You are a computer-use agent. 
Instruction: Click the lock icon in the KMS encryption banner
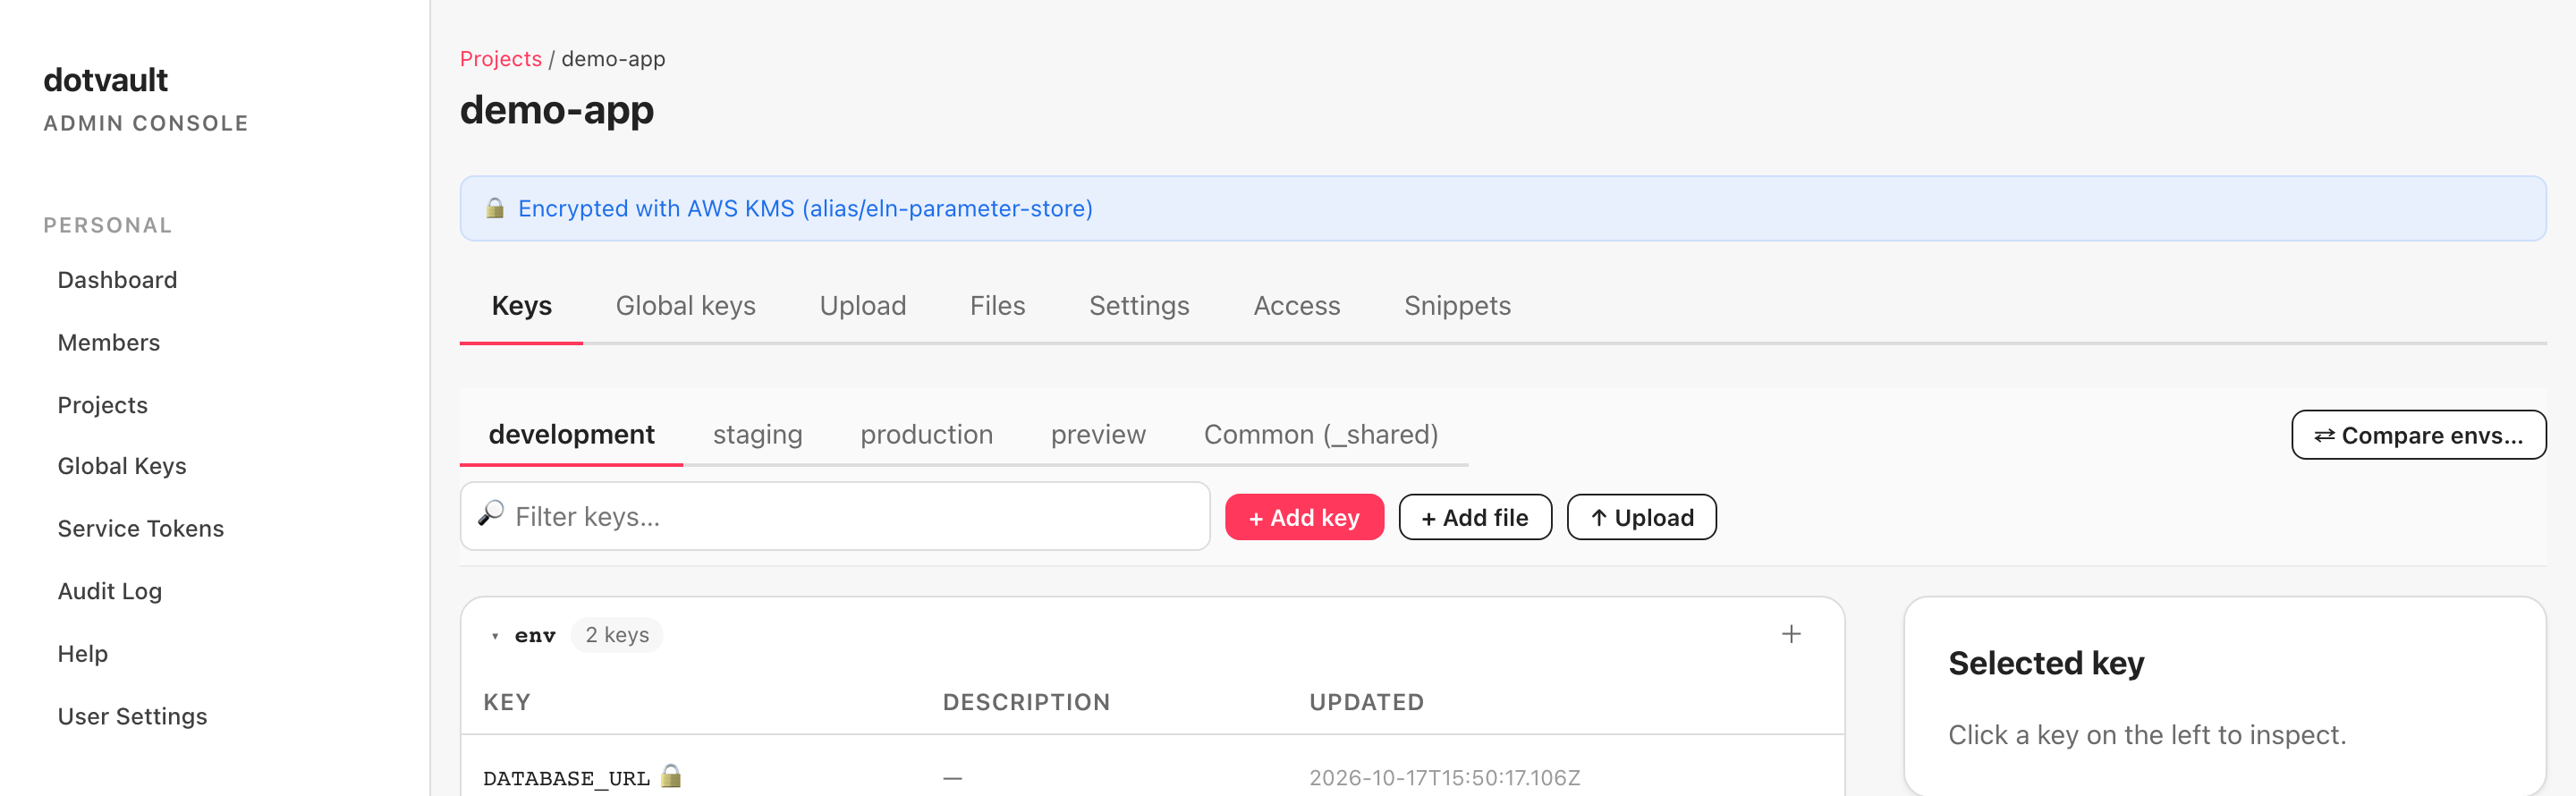(x=495, y=208)
